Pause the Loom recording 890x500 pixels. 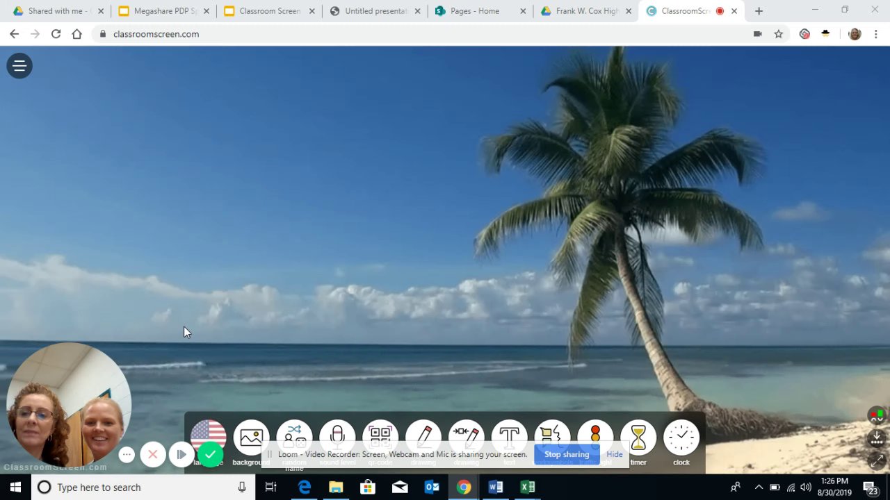point(181,455)
